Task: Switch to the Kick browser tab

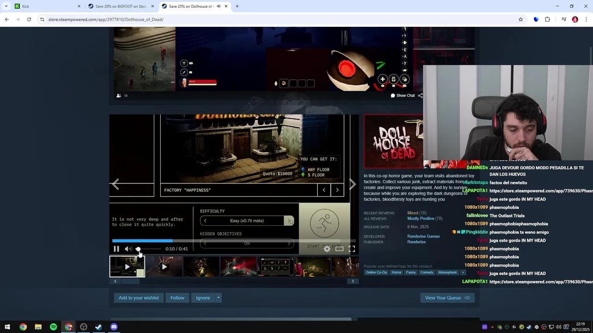Action: pos(45,6)
